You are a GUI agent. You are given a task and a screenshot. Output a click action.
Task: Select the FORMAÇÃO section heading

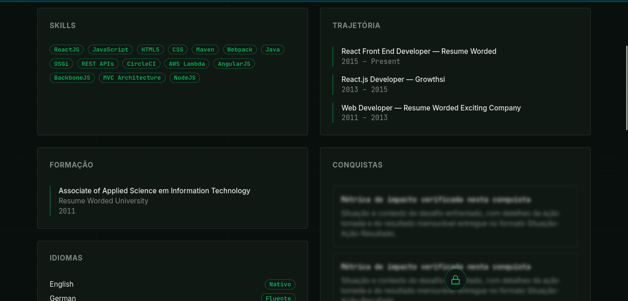click(x=71, y=165)
